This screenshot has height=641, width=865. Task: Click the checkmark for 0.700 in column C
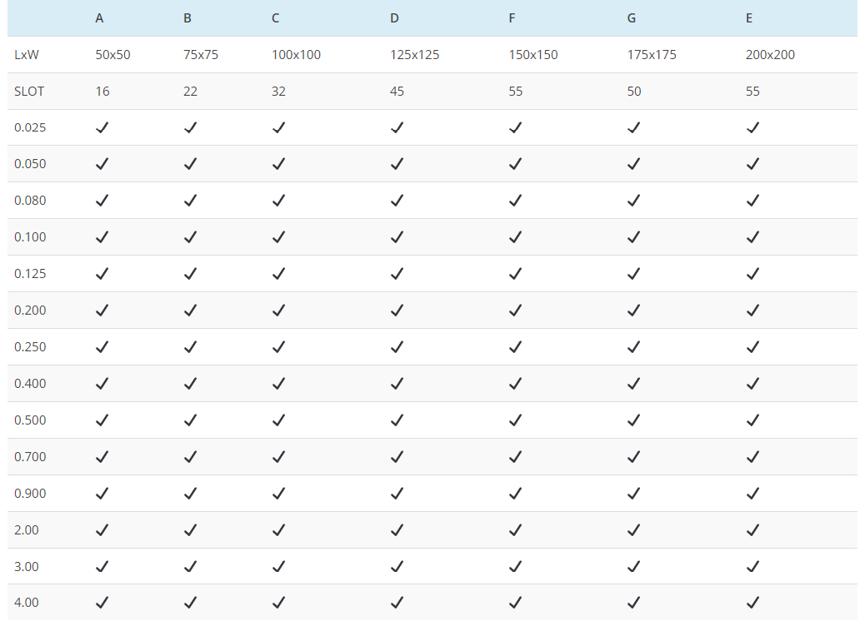(278, 457)
